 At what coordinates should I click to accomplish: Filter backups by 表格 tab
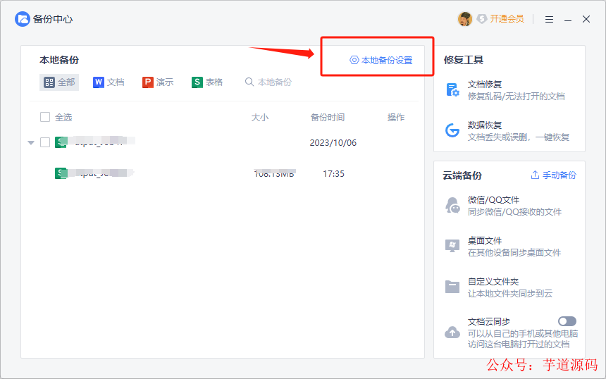pos(207,82)
